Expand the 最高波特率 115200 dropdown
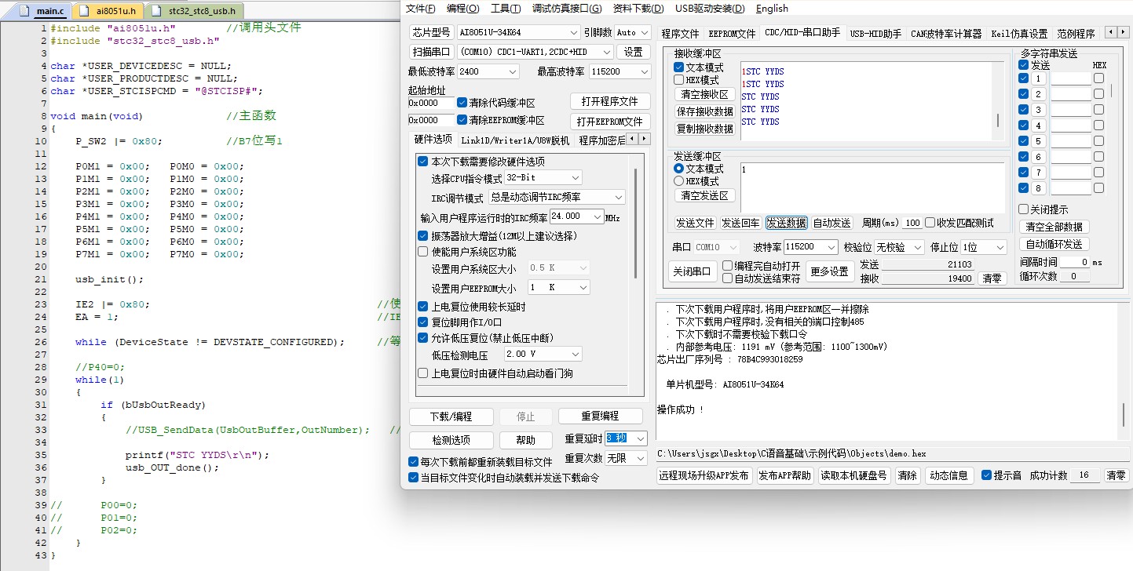Viewport: 1133px width, 571px height. pyautogui.click(x=619, y=71)
